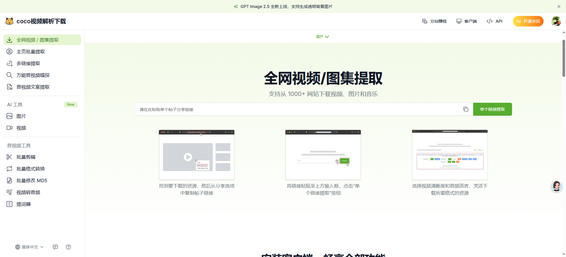Open 视频转音频 tool
Viewport: 566px width, 257px height.
pyautogui.click(x=42, y=192)
